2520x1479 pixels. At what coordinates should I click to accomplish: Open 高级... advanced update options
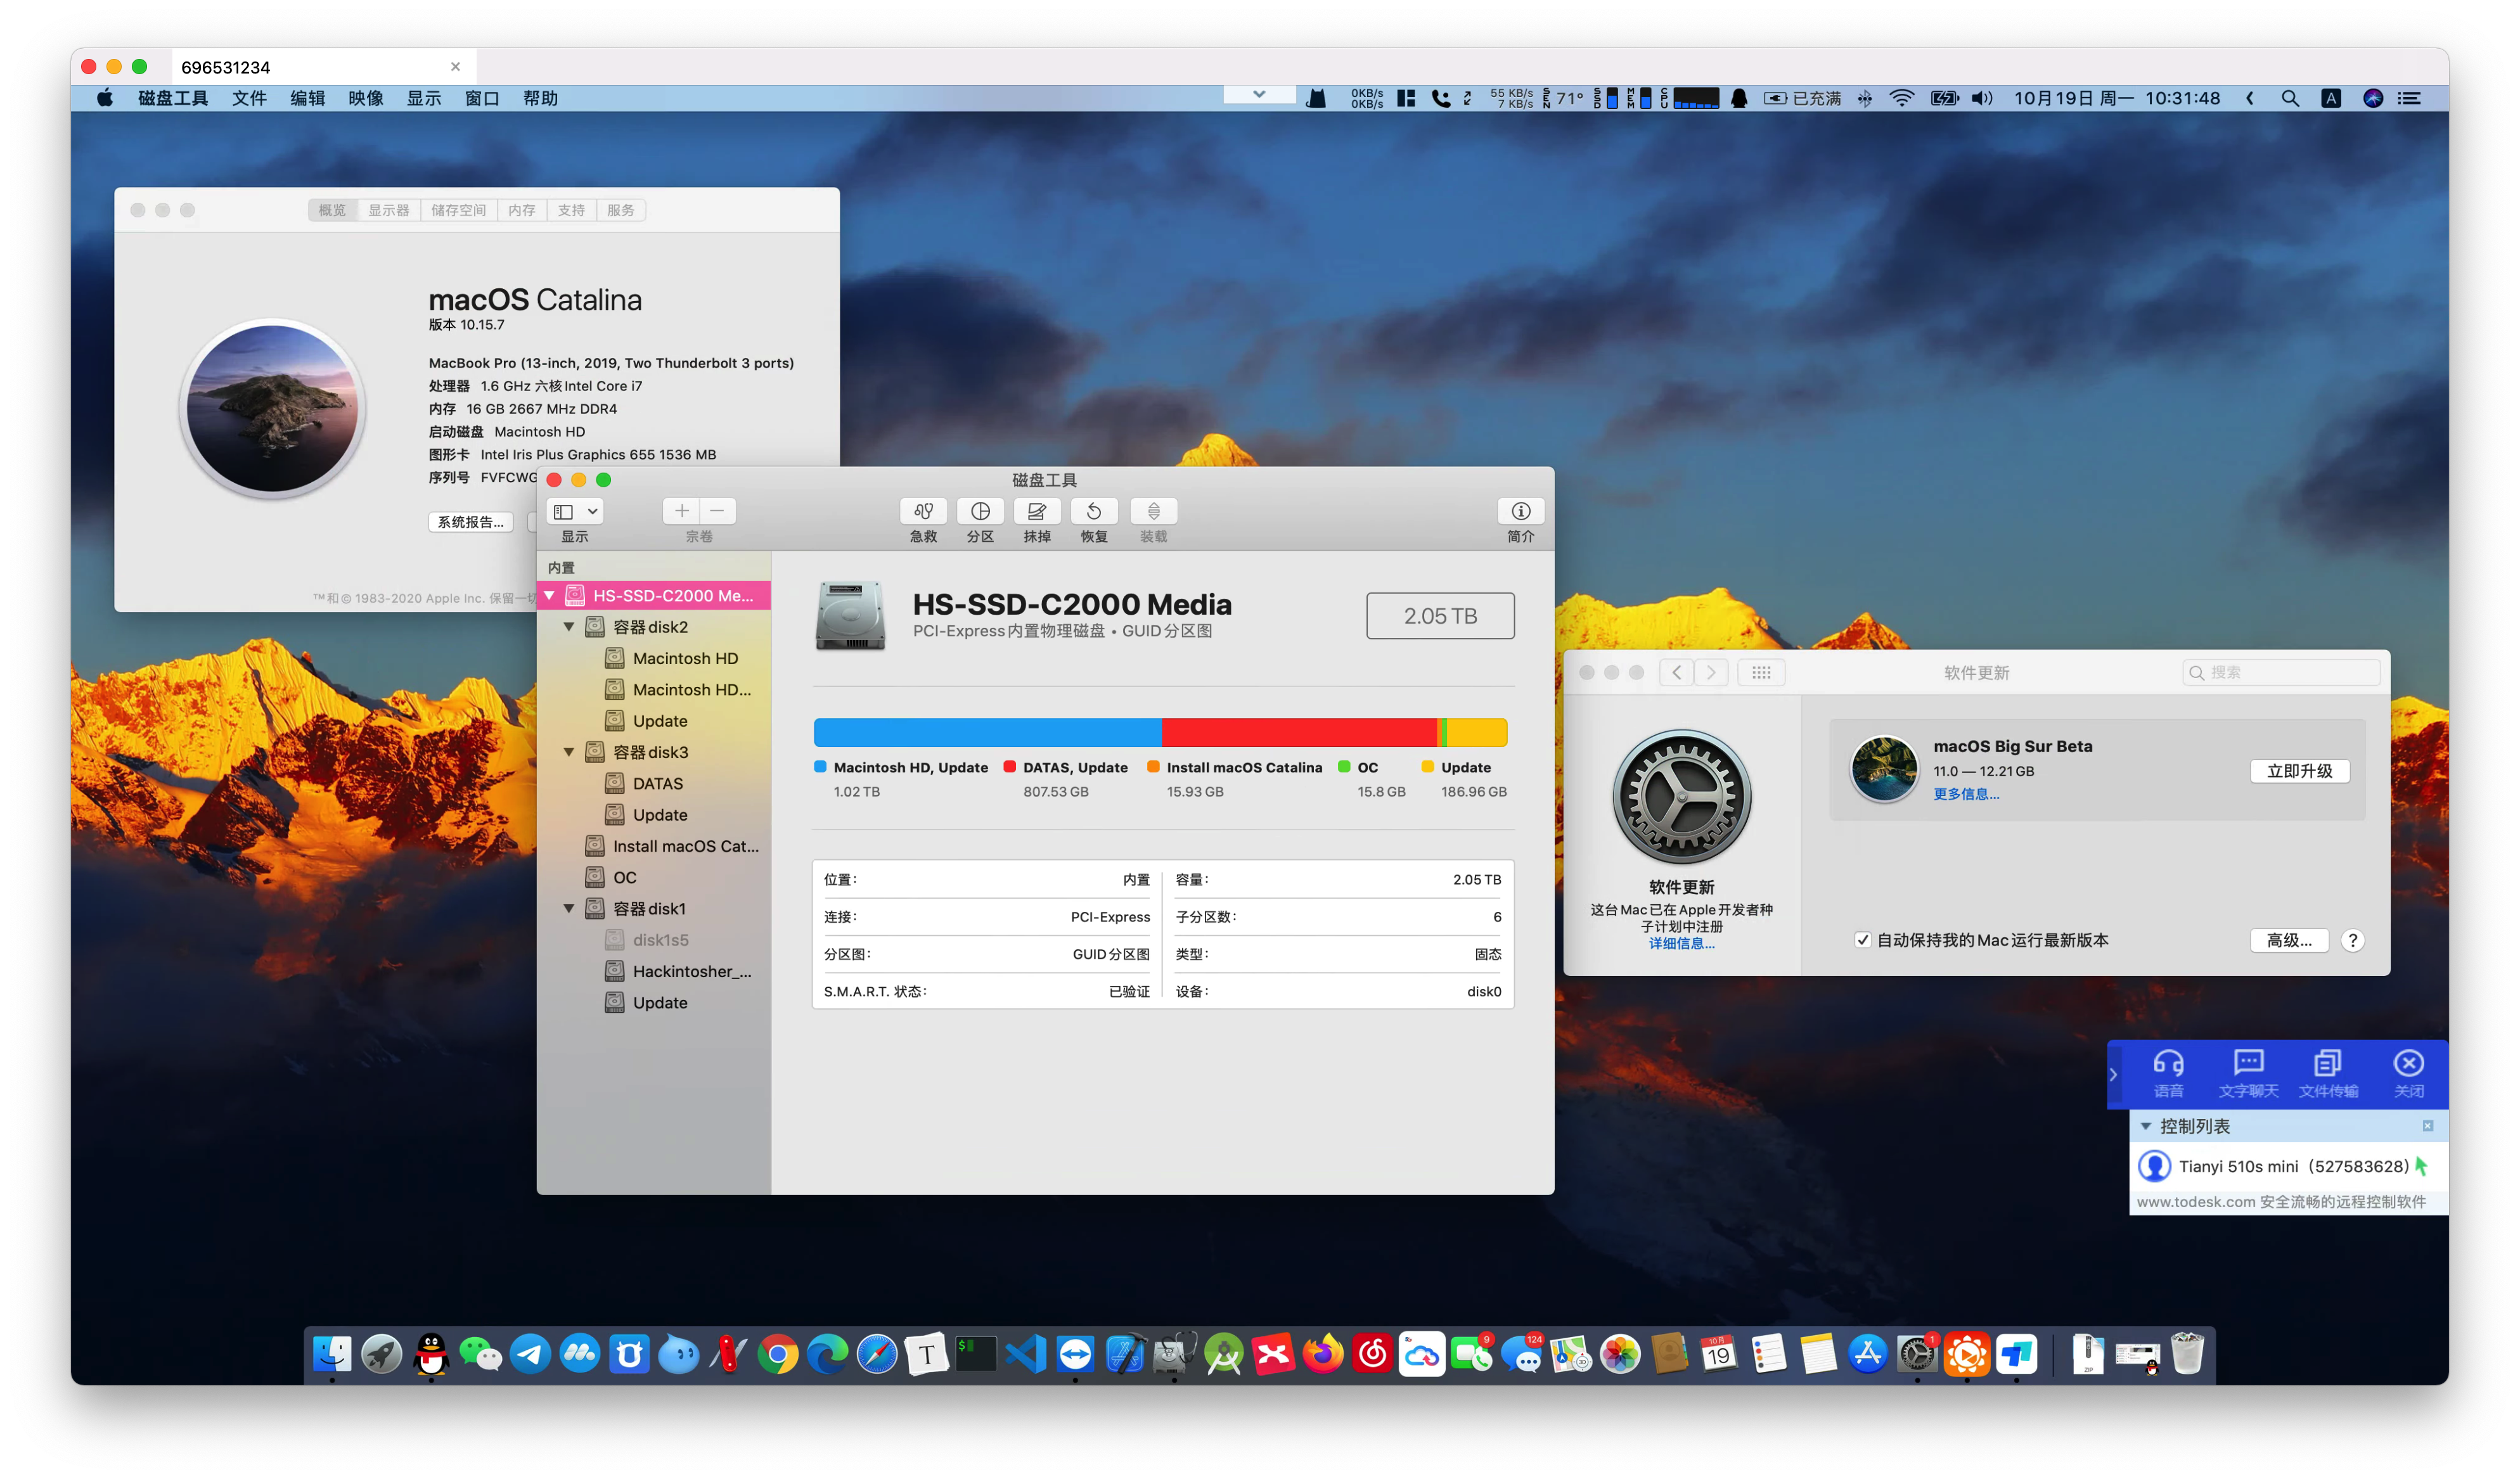coord(2288,940)
